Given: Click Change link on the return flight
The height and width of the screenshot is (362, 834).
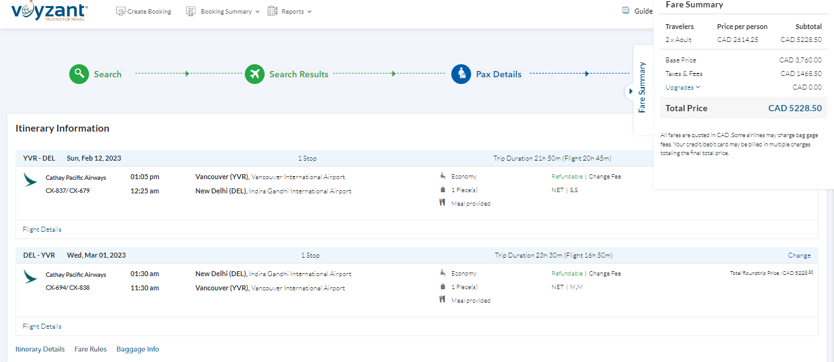Looking at the screenshot, I should pyautogui.click(x=799, y=255).
